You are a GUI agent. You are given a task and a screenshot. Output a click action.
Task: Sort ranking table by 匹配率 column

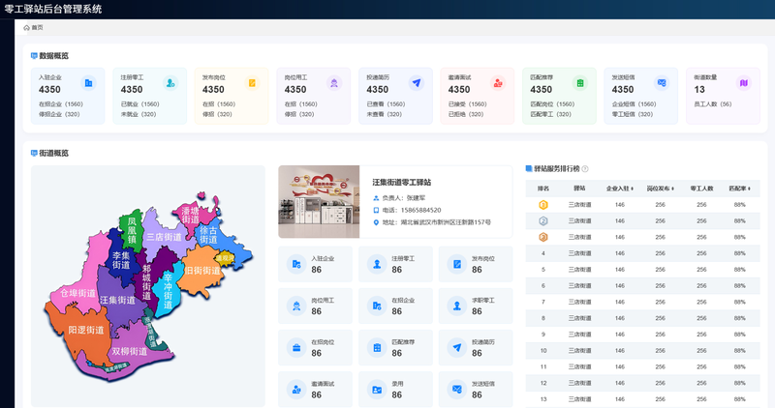tap(739, 189)
